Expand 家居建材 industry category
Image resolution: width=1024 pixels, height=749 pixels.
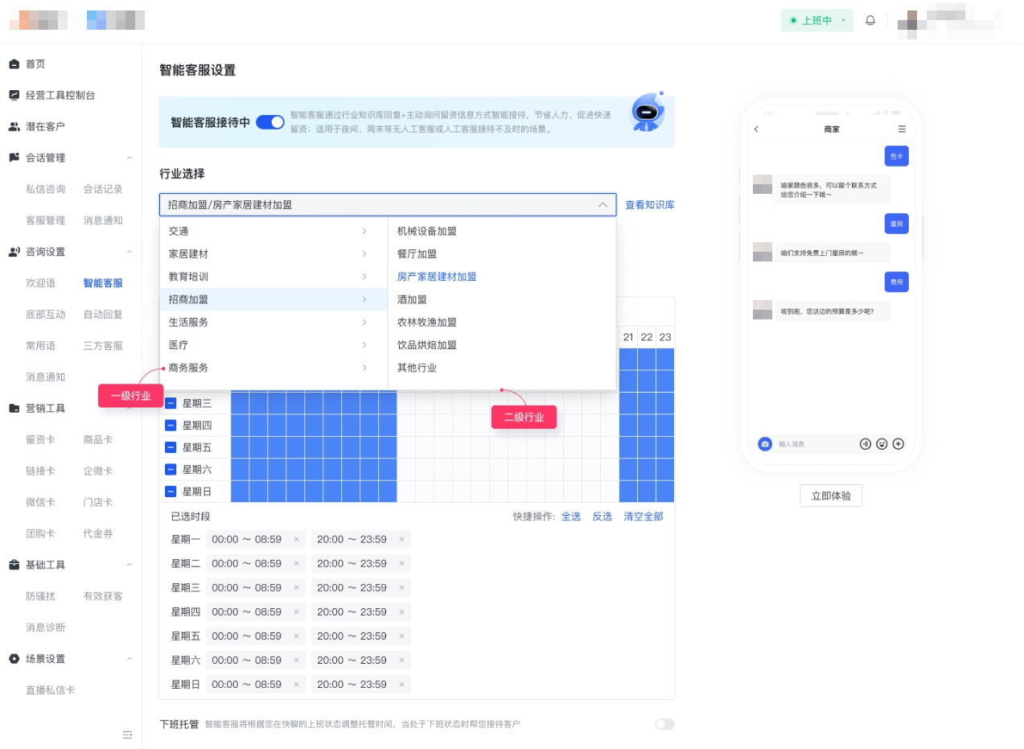[273, 253]
